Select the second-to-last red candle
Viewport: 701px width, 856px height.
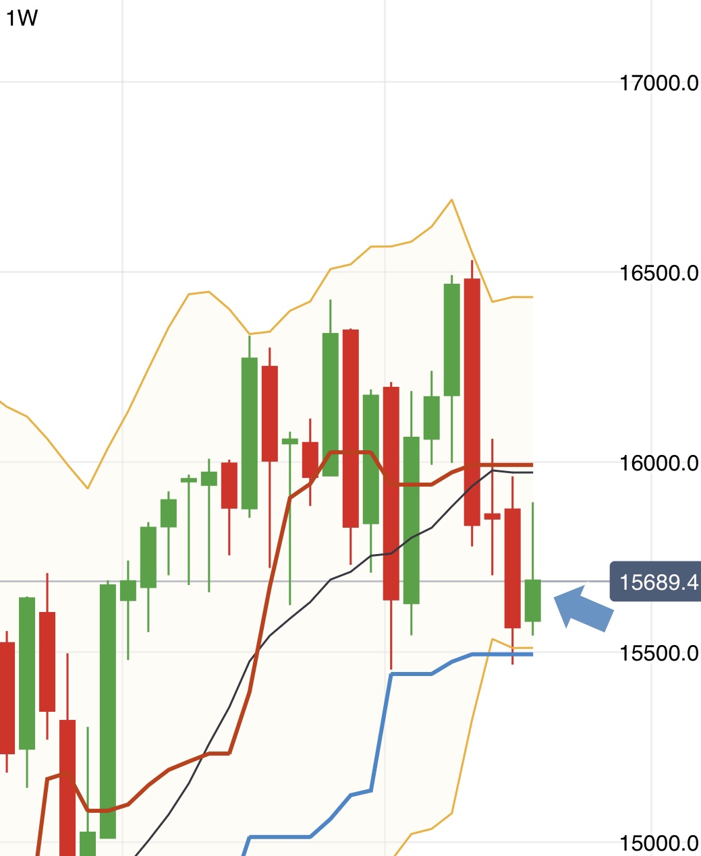[x=513, y=568]
